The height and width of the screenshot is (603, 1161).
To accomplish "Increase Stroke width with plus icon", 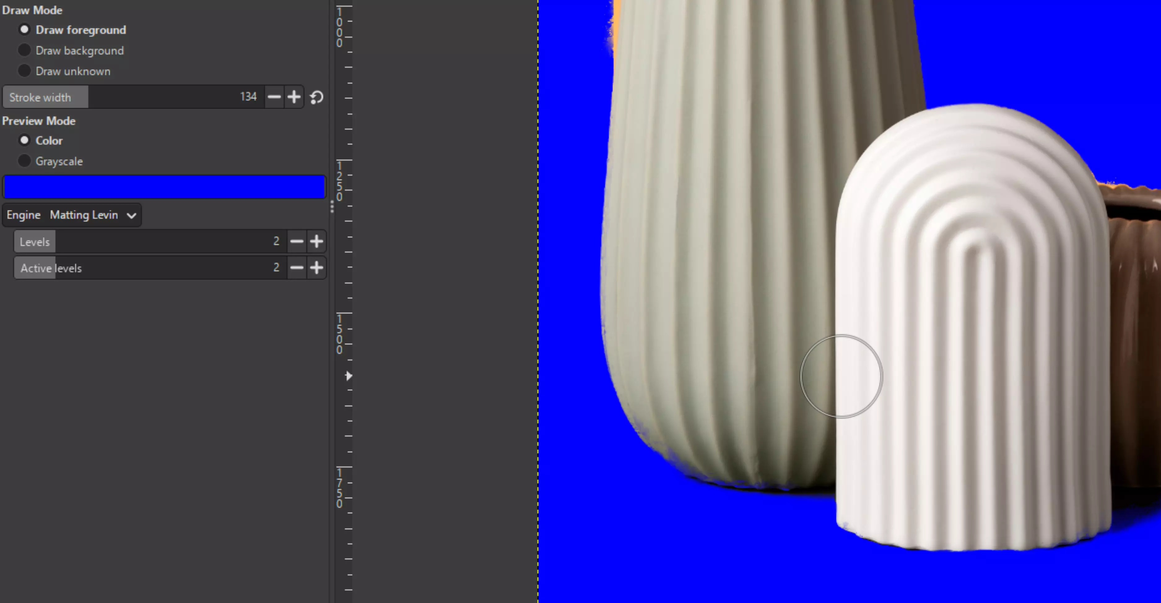I will tap(294, 97).
